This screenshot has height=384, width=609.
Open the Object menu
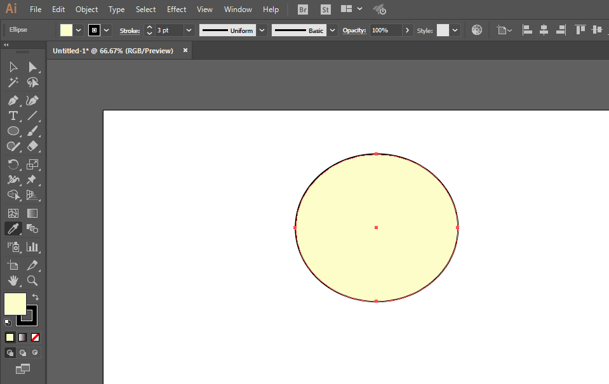[x=86, y=10]
